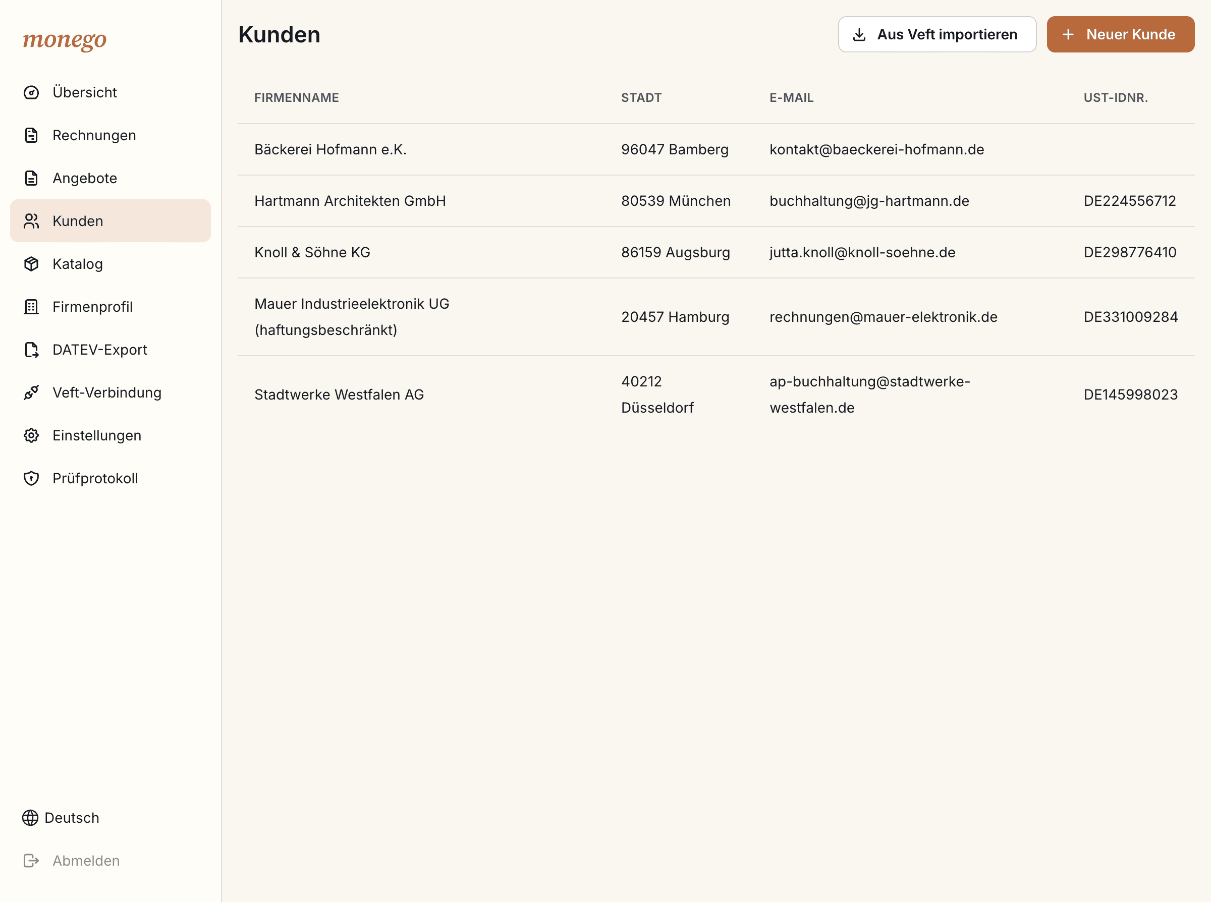Click the Katalog box icon
1211x902 pixels.
point(31,264)
